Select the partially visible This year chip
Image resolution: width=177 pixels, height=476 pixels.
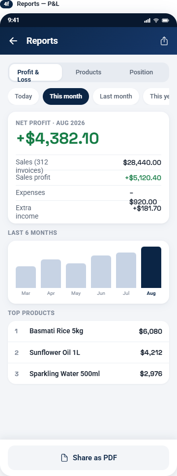156,96
